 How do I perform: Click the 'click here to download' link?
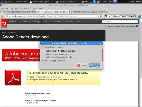click(x=51, y=77)
